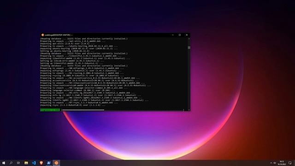Click line "Setting up libcom-err2:amd64"
This screenshot has width=295, height=166.
pos(72,61)
